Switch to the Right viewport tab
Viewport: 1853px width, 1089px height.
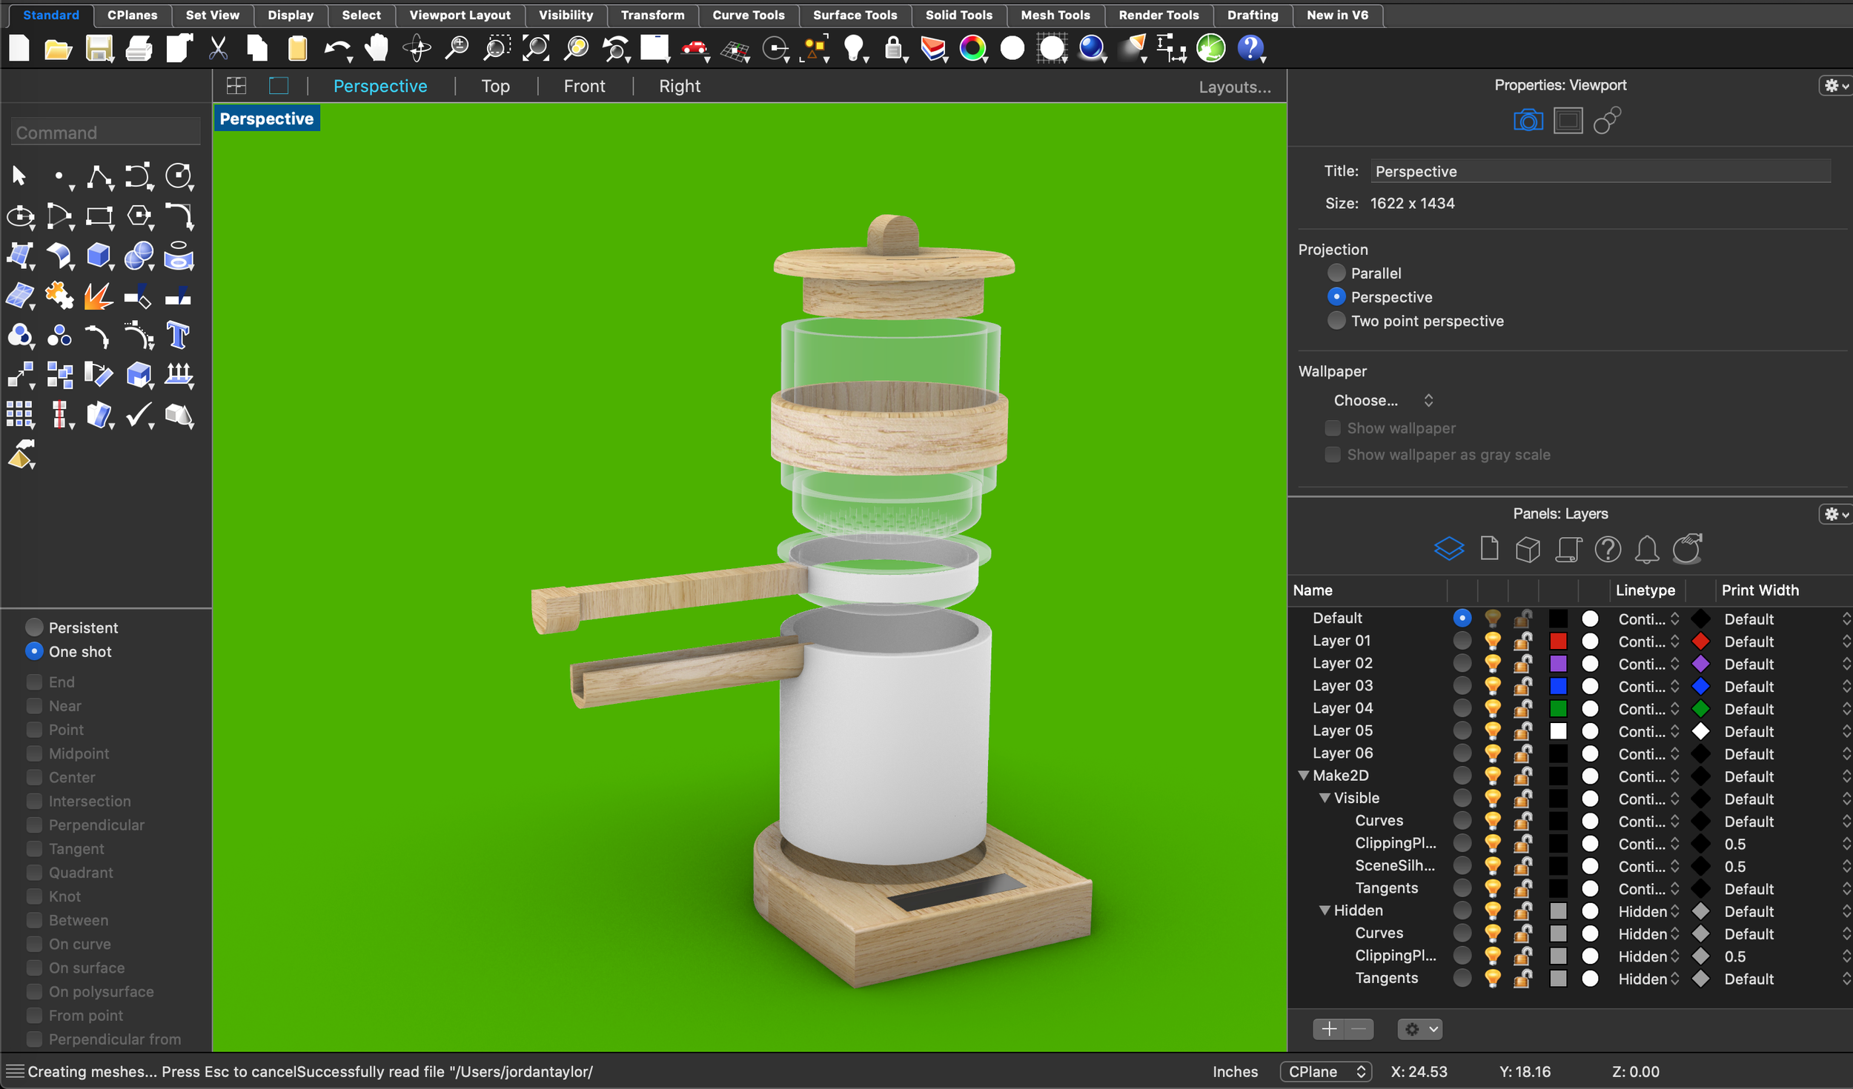(679, 86)
